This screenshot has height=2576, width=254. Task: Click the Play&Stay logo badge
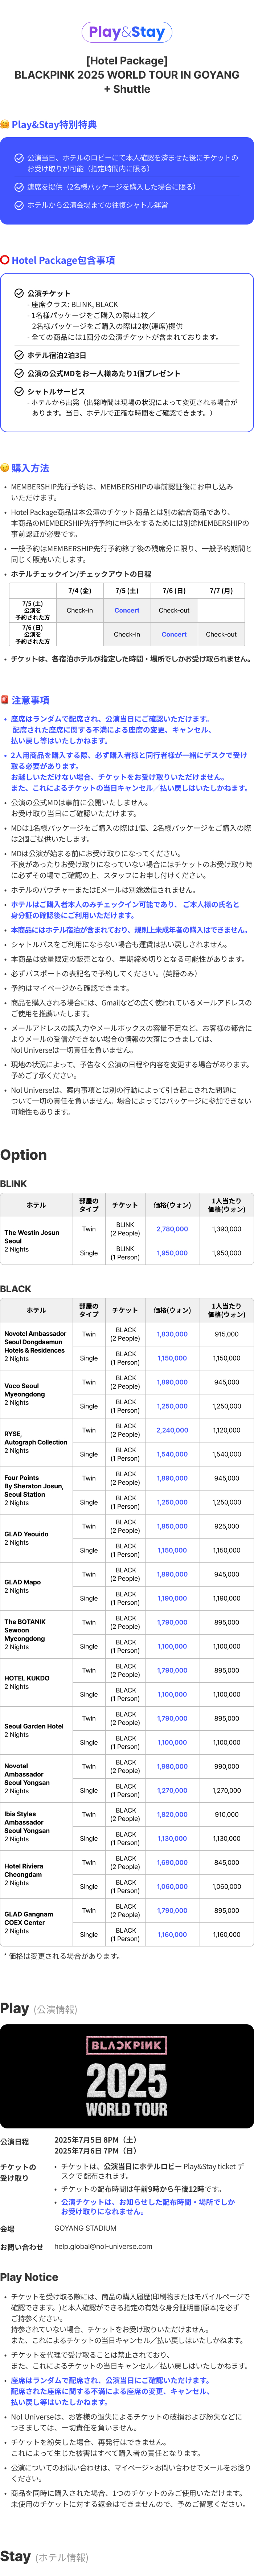(x=127, y=32)
